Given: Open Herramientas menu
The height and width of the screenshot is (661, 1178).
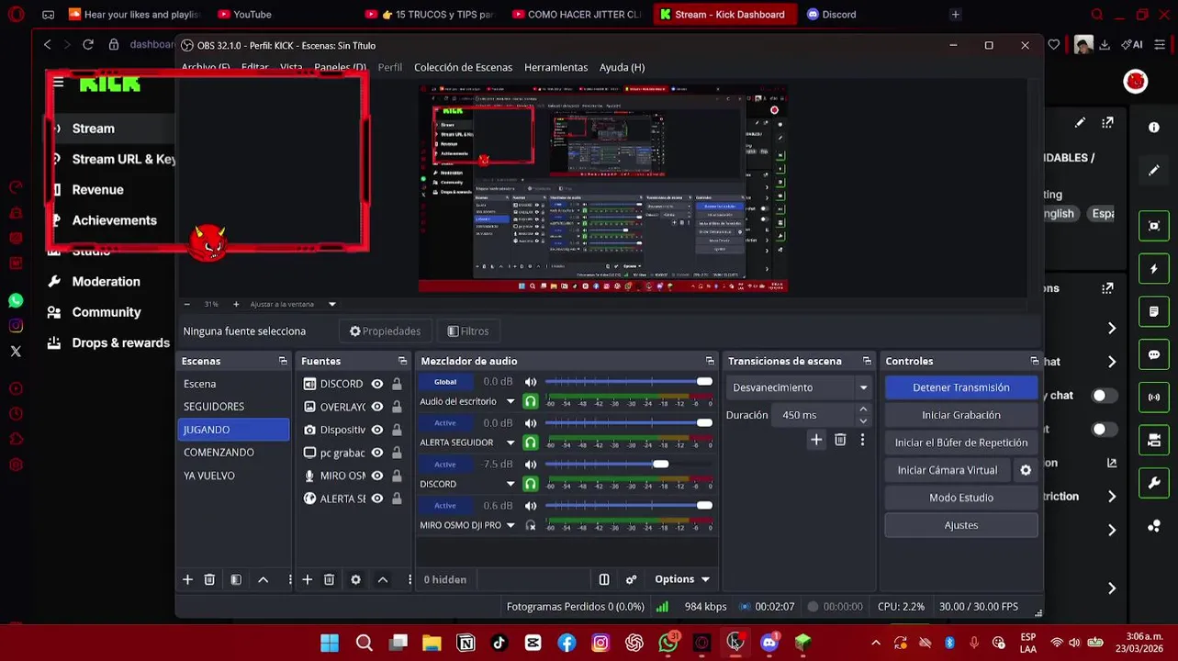Looking at the screenshot, I should point(555,67).
